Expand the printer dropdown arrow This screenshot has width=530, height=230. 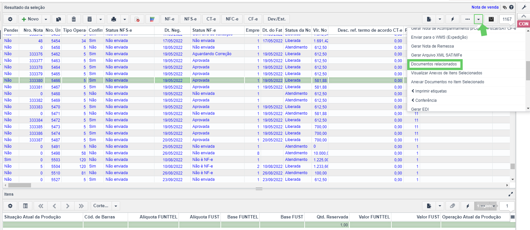(124, 19)
